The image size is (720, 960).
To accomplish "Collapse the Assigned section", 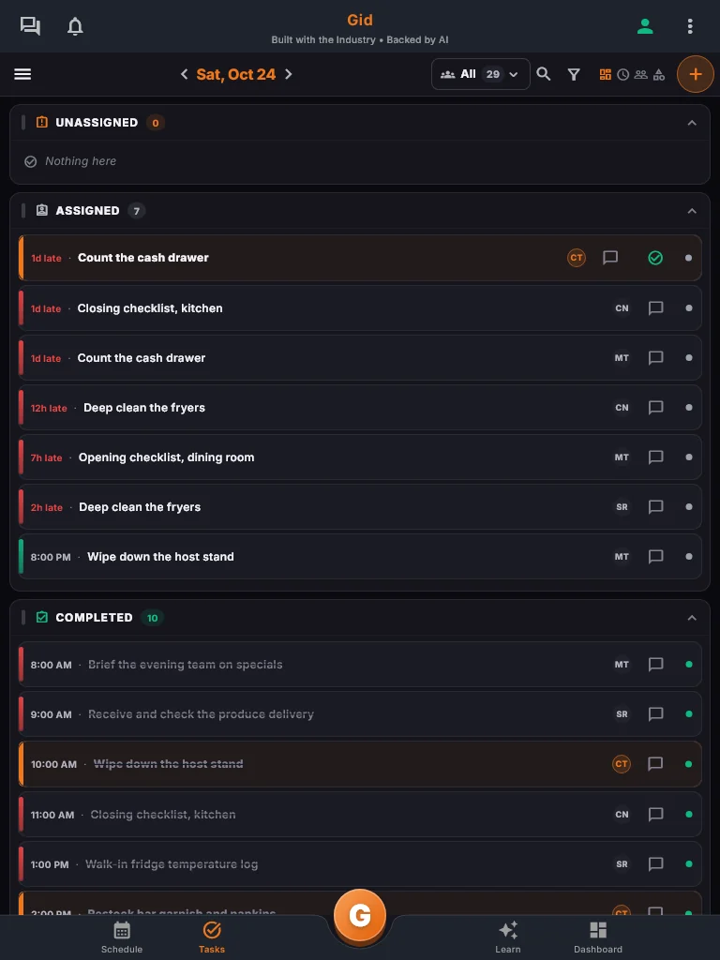I will tap(692, 211).
